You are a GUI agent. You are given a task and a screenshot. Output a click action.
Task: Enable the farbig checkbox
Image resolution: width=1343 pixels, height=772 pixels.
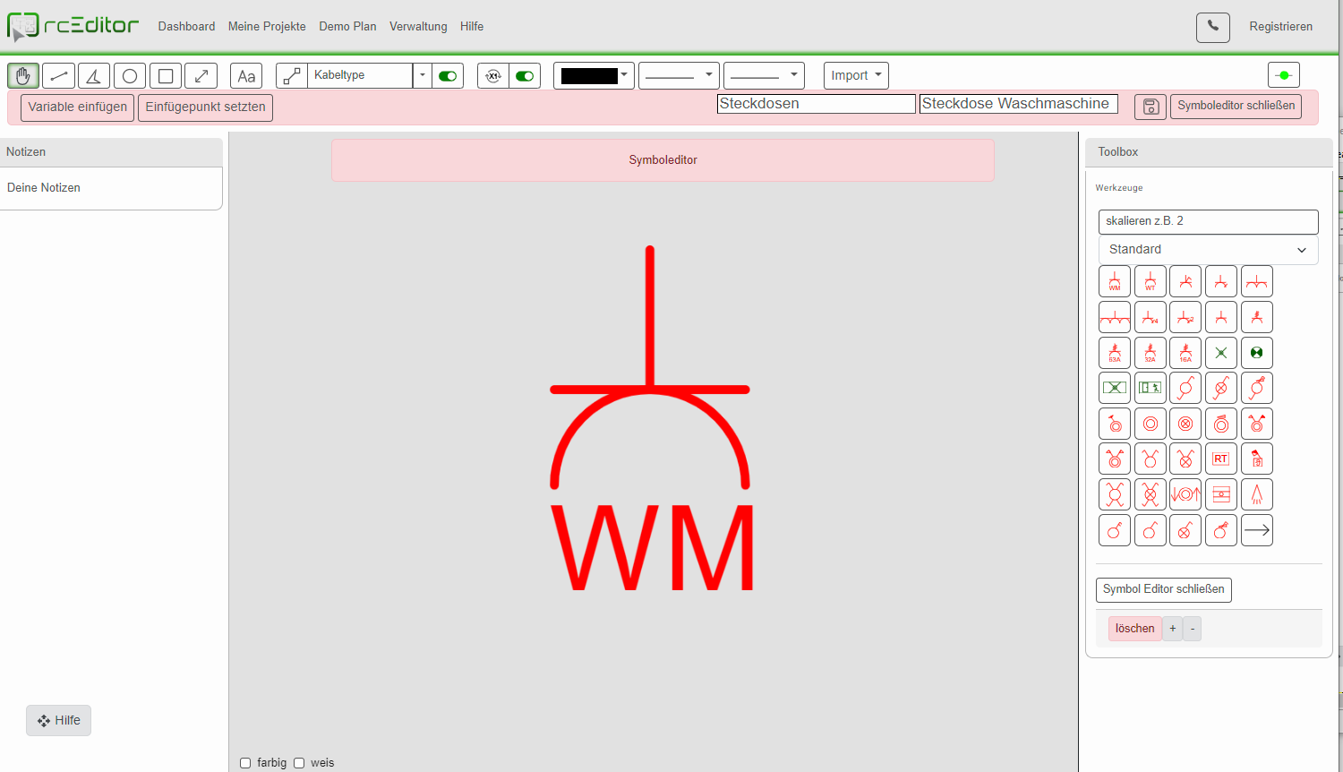point(245,762)
